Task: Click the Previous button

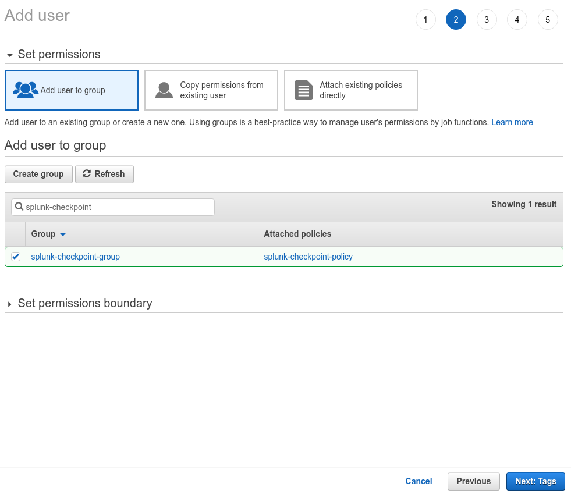Action: (x=473, y=481)
